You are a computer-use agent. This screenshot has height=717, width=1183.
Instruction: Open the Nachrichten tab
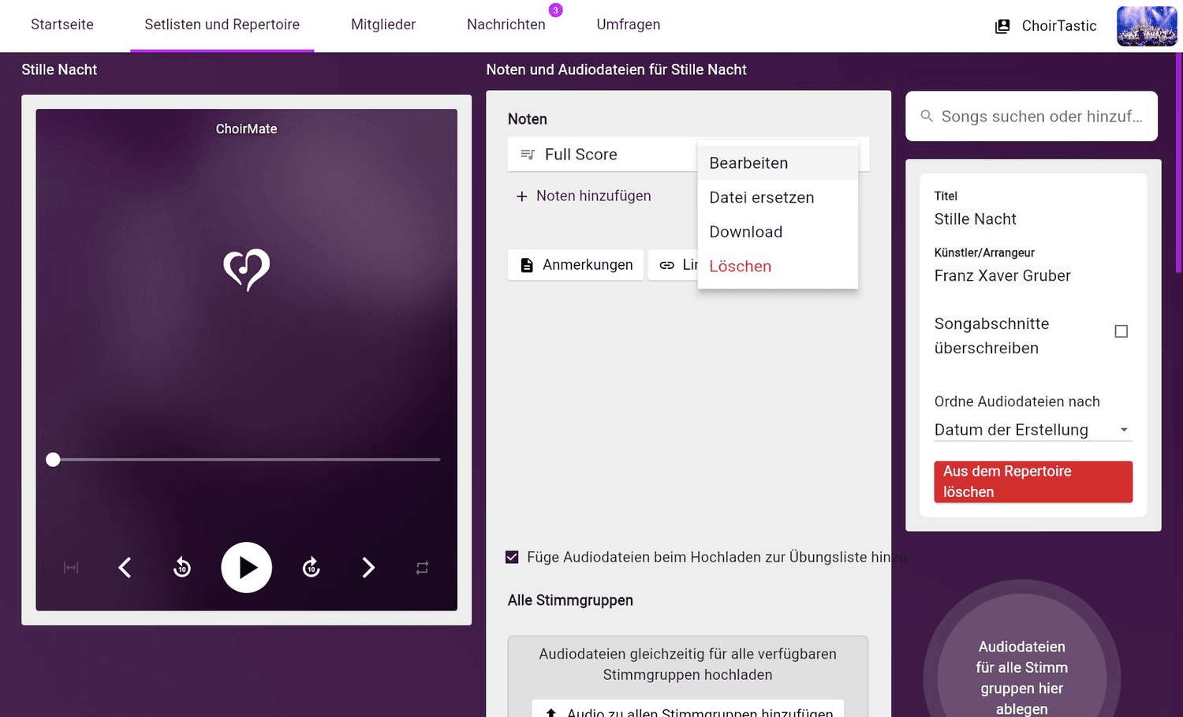click(x=506, y=24)
